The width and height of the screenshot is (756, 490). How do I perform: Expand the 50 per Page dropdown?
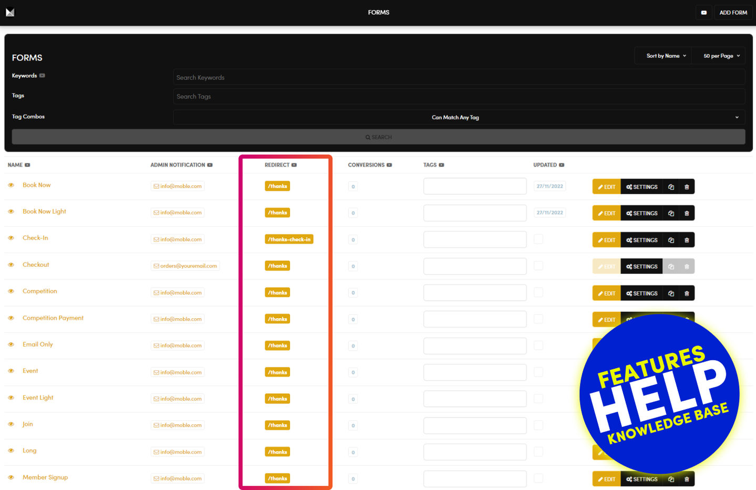click(x=721, y=56)
